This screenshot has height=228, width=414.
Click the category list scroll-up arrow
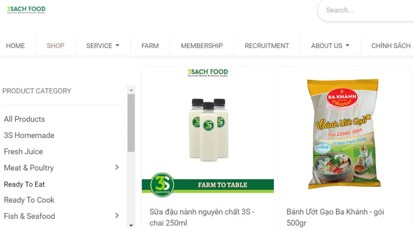131,90
